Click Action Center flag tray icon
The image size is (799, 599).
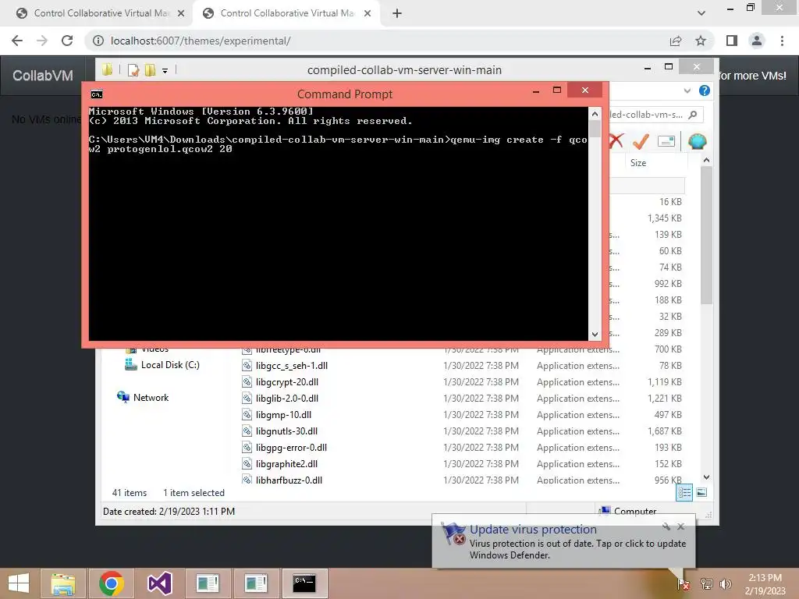coord(684,584)
